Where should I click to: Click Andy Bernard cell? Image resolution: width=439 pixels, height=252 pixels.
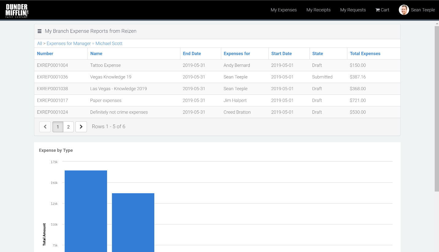point(237,65)
